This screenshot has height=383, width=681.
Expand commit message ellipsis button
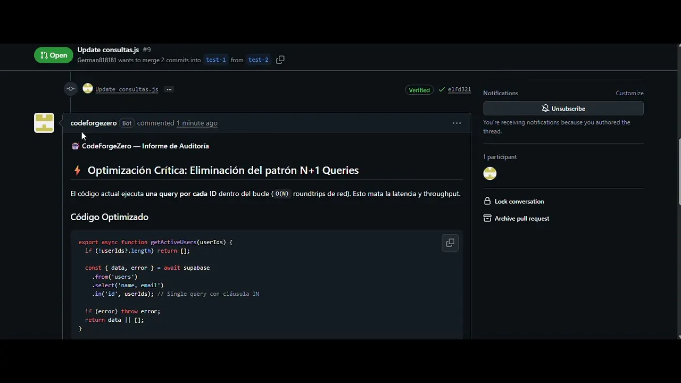tap(169, 89)
